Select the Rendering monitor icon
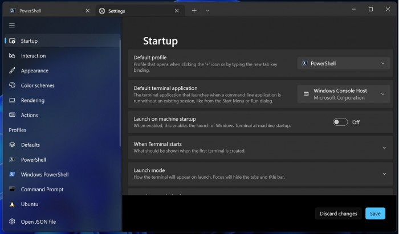This screenshot has height=234, width=399. [x=12, y=100]
